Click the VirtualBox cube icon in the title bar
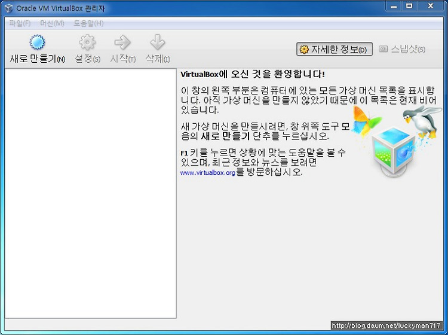Screen dimensions: 448x335 pos(9,8)
